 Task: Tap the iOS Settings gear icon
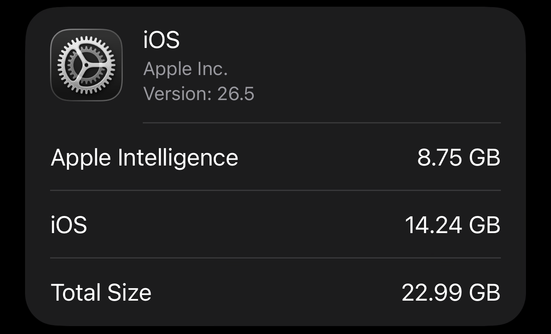(x=86, y=65)
